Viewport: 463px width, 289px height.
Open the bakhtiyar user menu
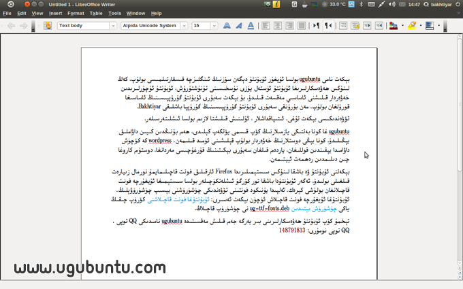[x=438, y=5]
